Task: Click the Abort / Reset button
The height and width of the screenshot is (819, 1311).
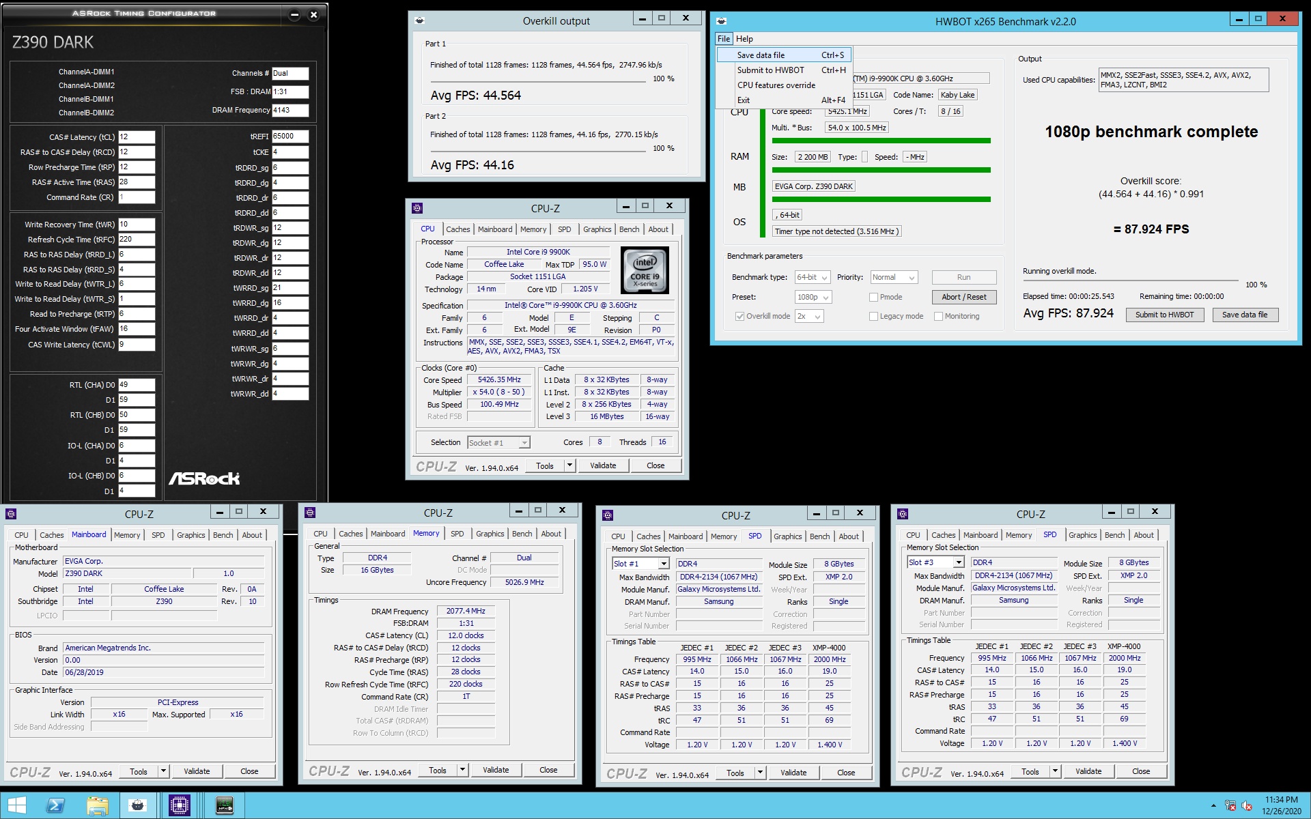Action: pyautogui.click(x=964, y=298)
